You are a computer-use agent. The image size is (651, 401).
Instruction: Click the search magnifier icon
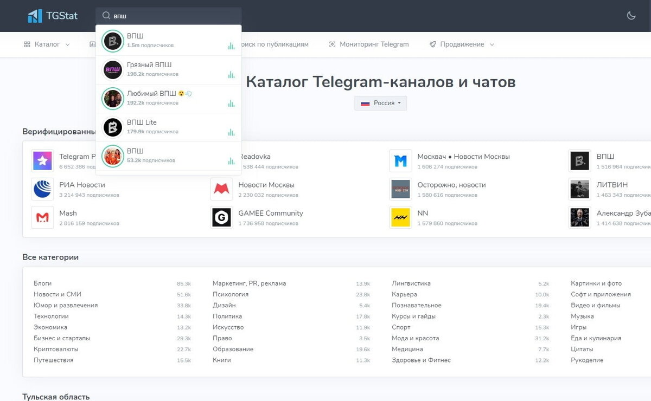tap(106, 16)
